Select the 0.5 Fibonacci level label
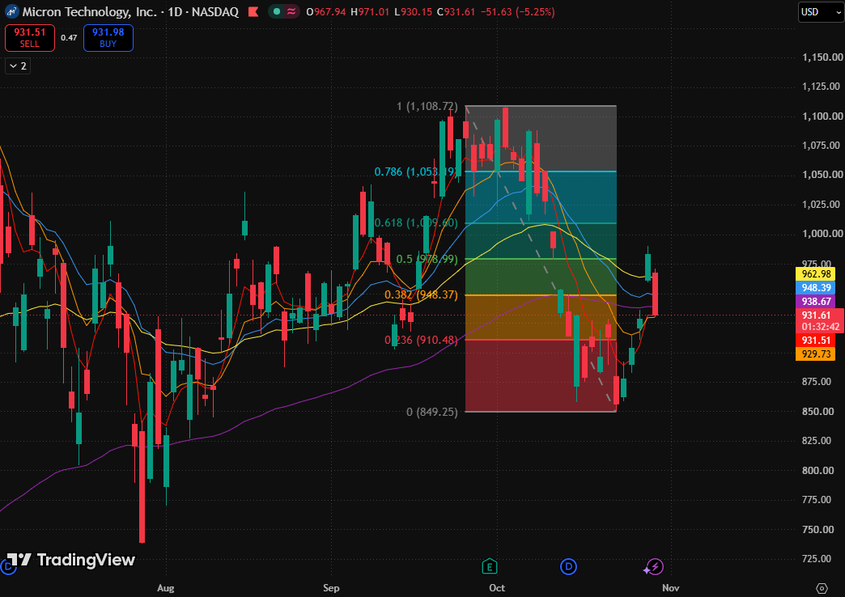Viewport: 845px width, 597px height. click(x=427, y=259)
